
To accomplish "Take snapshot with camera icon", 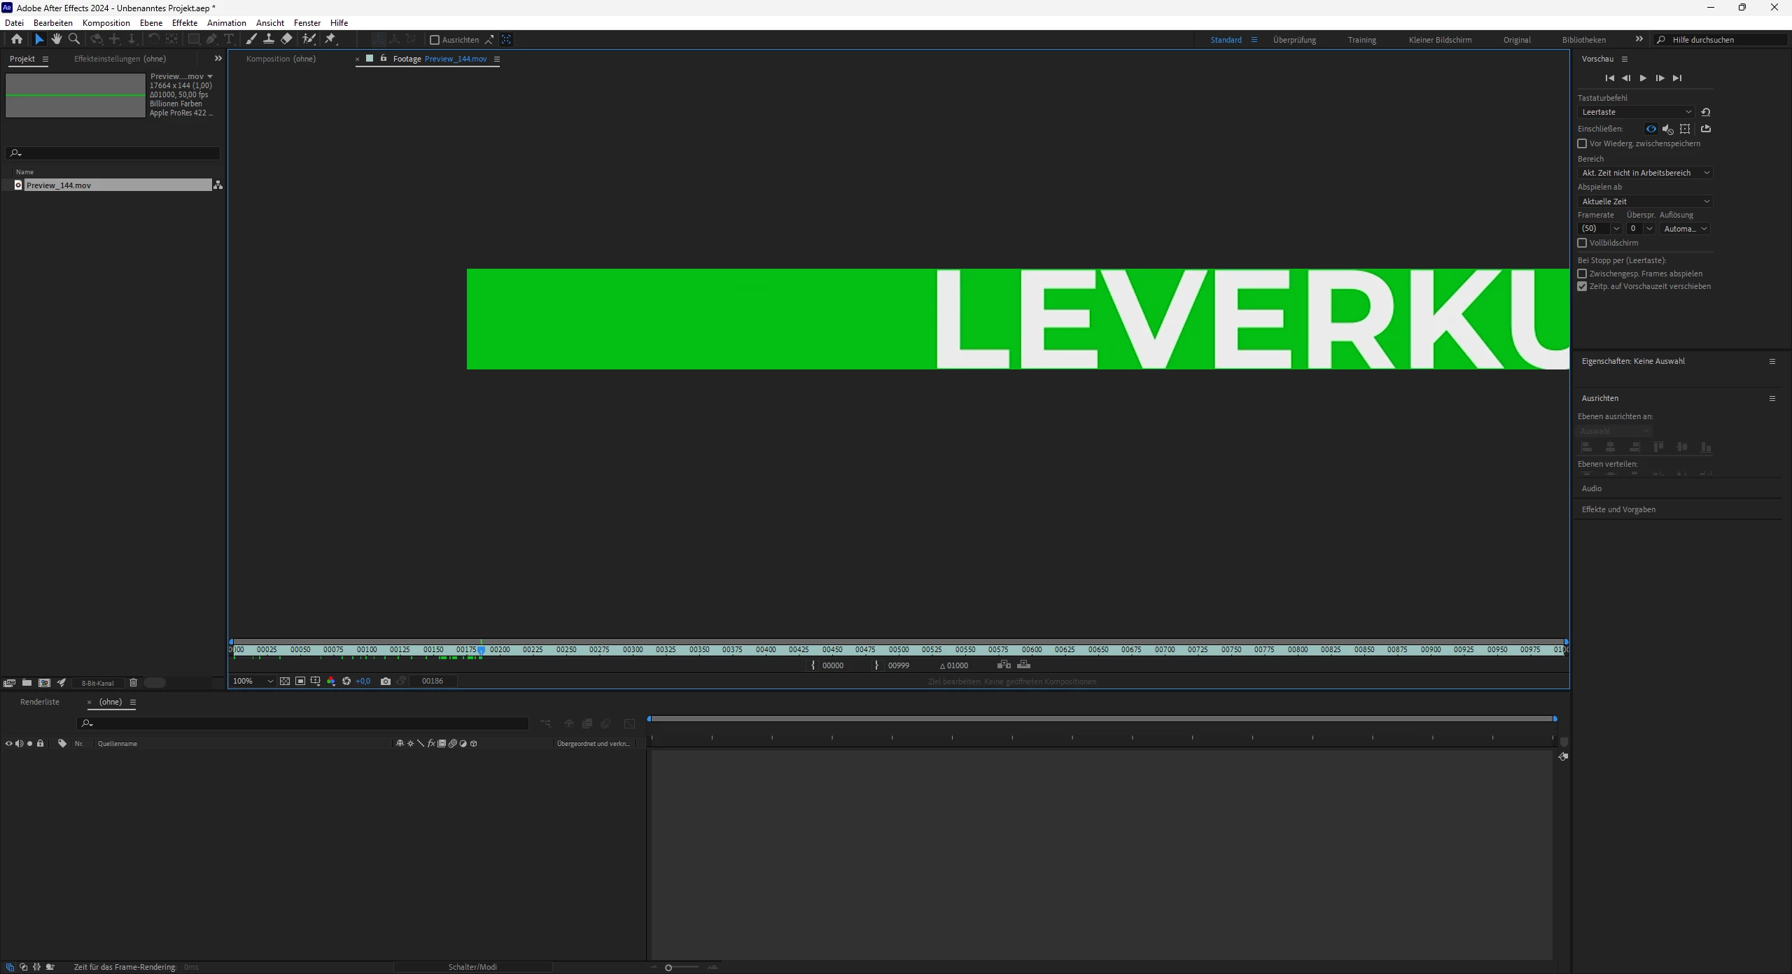I will click(385, 681).
